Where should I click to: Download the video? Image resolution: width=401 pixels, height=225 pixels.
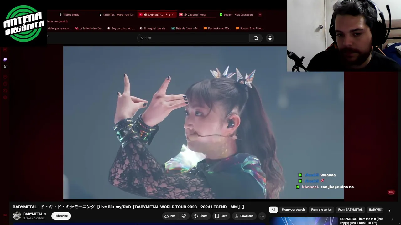point(244,216)
